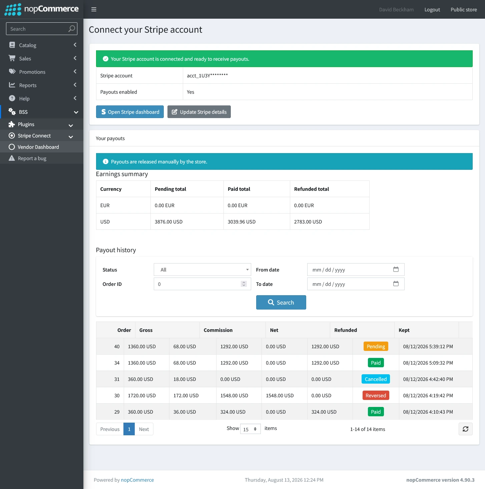485x489 pixels.
Task: Click the Report a bug warning icon
Action: coord(12,158)
